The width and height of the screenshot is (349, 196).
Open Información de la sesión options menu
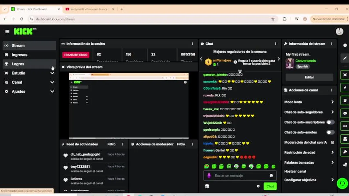192,44
